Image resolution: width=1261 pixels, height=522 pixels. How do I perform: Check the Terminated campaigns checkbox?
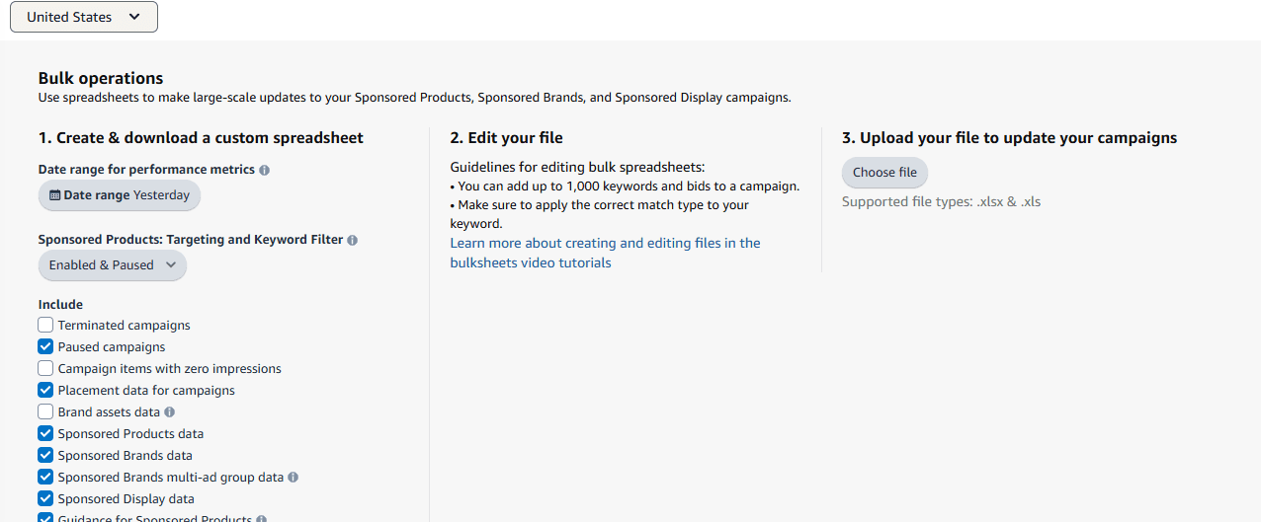[x=45, y=325]
